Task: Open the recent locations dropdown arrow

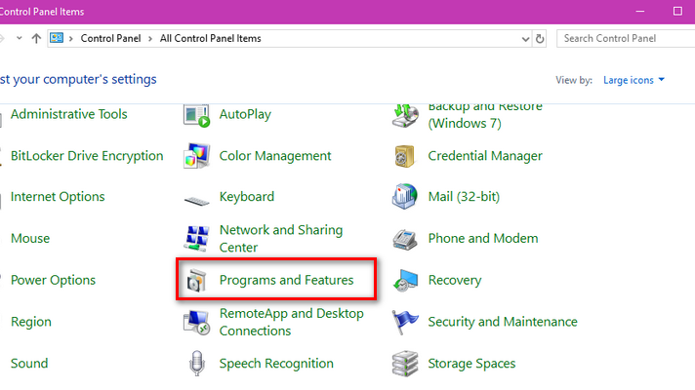Action: pos(20,39)
